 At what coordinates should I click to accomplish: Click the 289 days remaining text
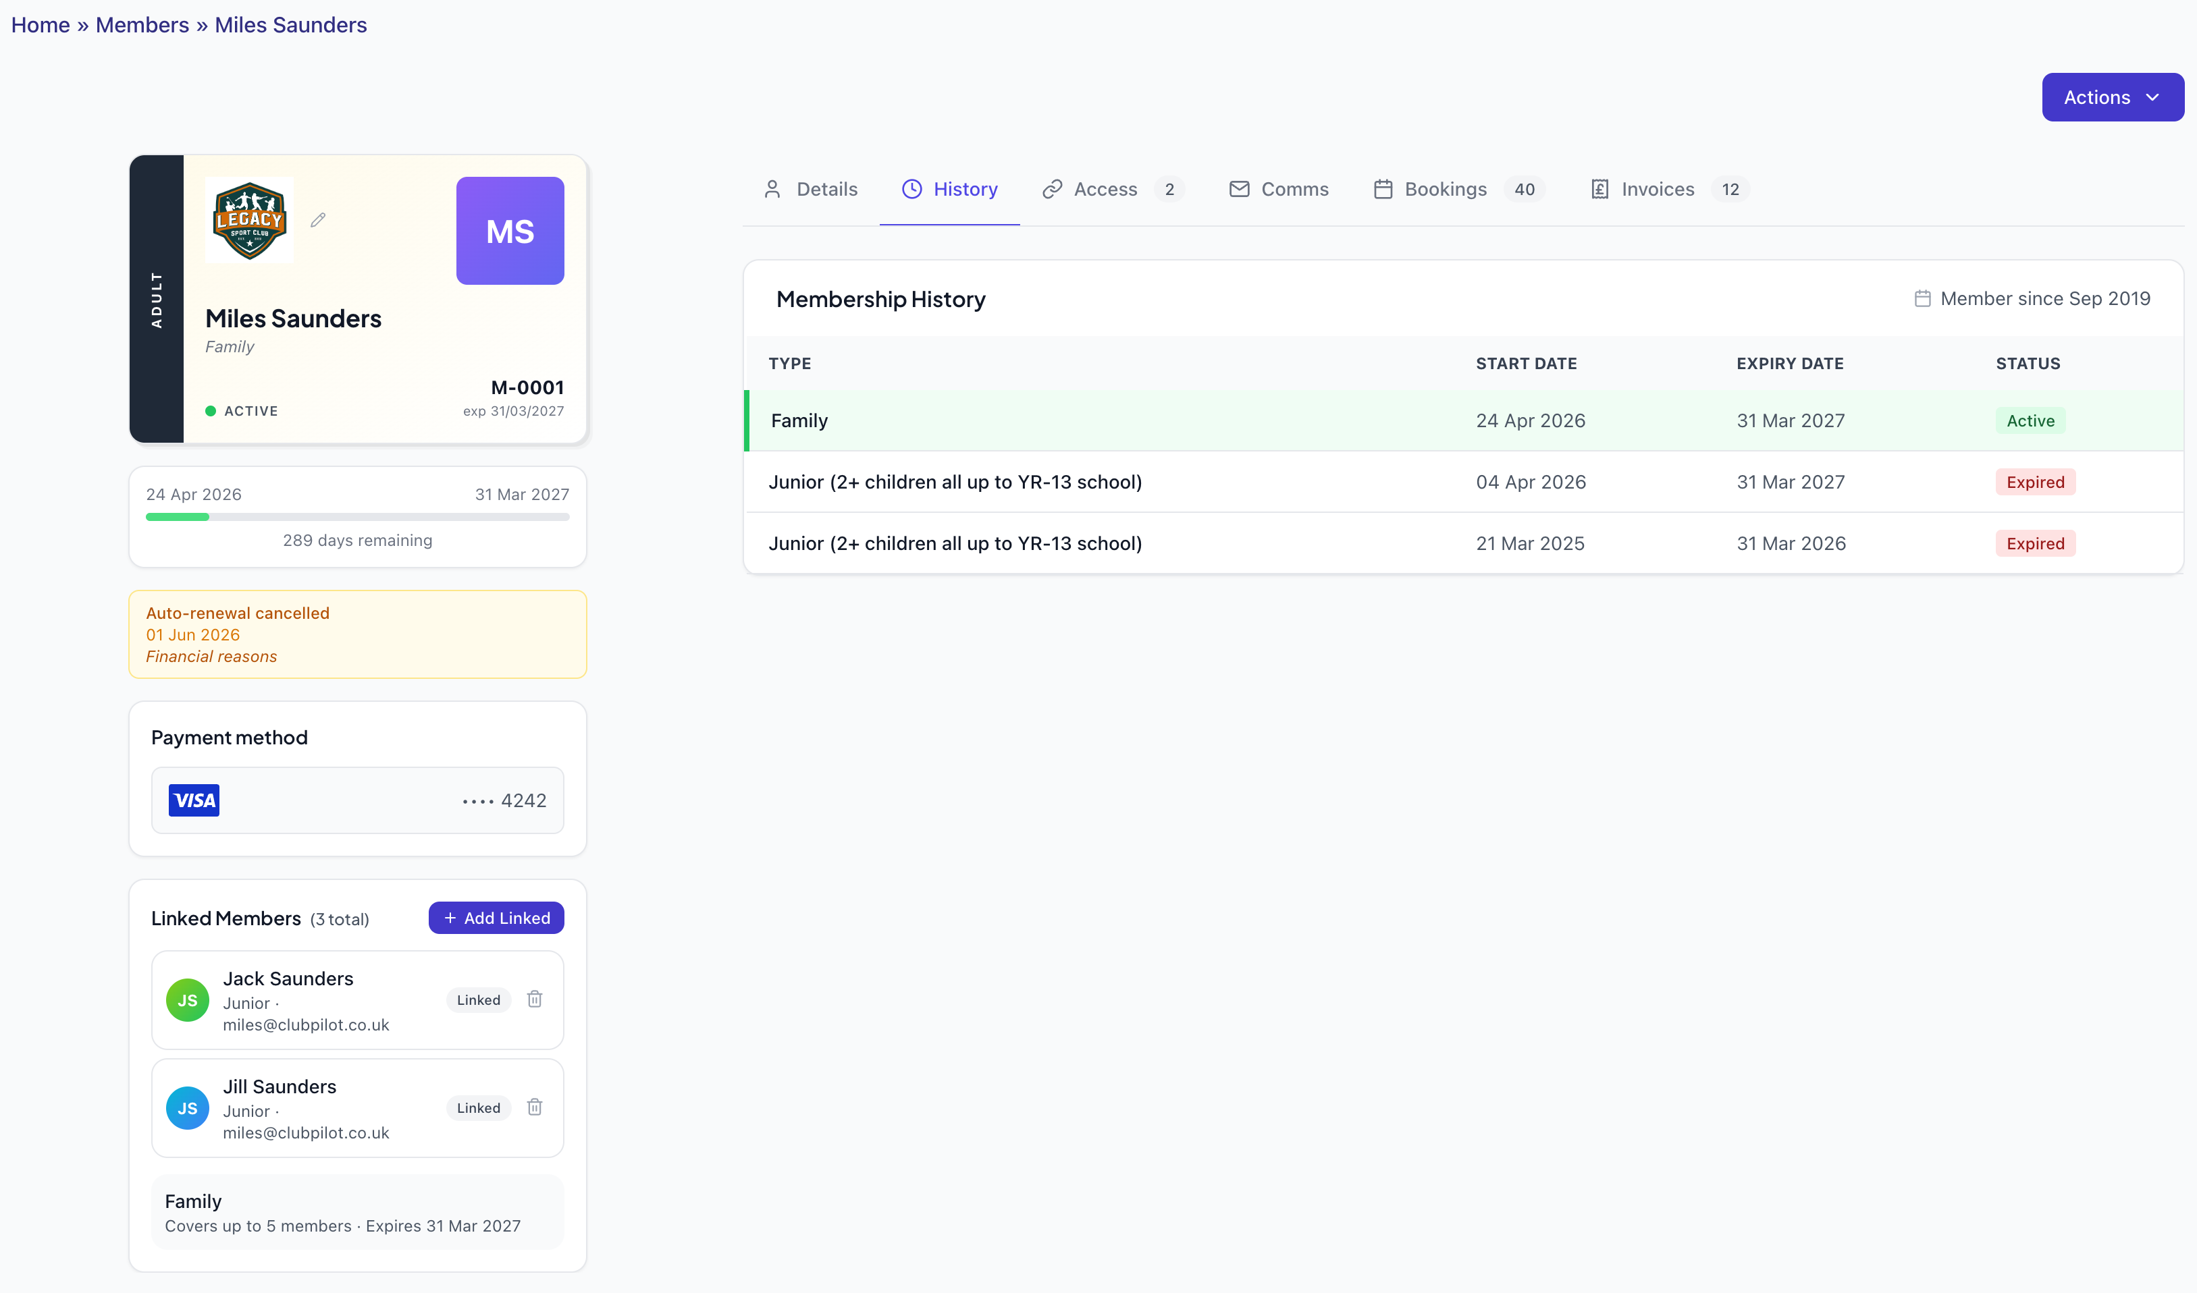pyautogui.click(x=357, y=540)
